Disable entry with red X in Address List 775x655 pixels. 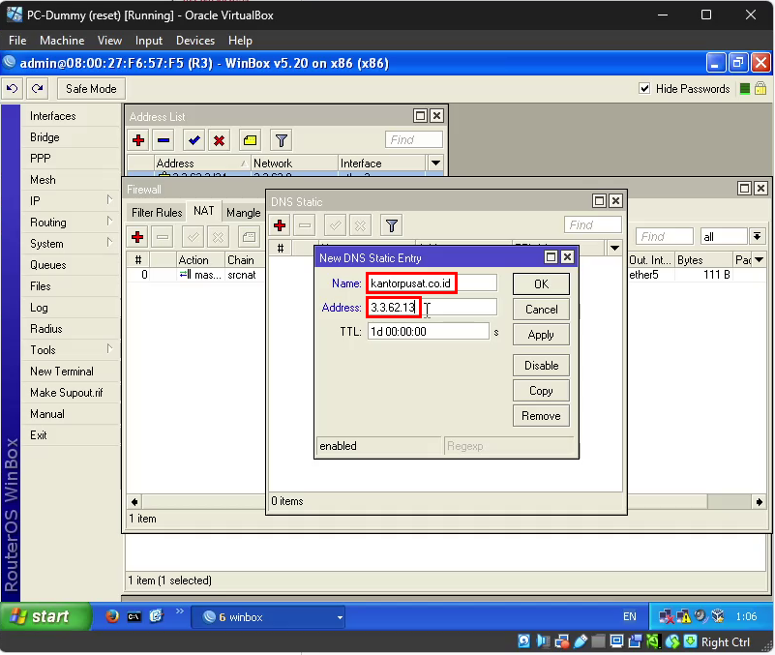pyautogui.click(x=219, y=140)
